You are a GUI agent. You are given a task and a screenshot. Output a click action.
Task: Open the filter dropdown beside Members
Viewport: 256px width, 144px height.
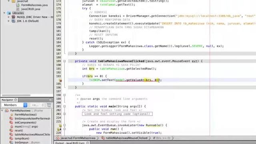[38, 105]
